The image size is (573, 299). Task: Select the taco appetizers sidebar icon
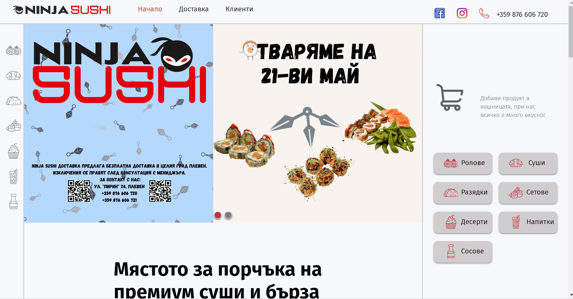point(13,101)
